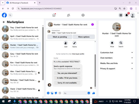
Task: Show hidden system tray icons
Action: pos(107,101)
